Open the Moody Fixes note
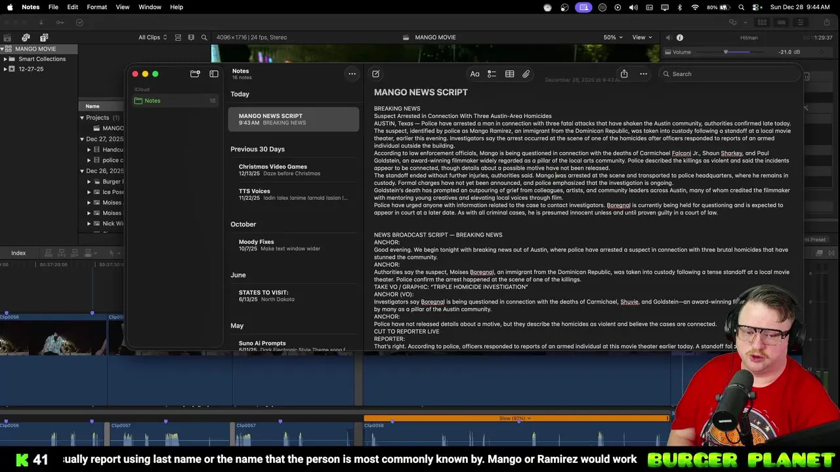Image resolution: width=840 pixels, height=472 pixels. click(293, 245)
